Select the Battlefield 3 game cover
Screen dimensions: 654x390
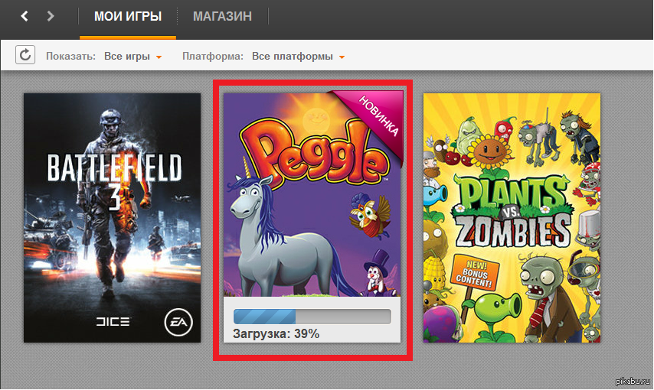(113, 217)
